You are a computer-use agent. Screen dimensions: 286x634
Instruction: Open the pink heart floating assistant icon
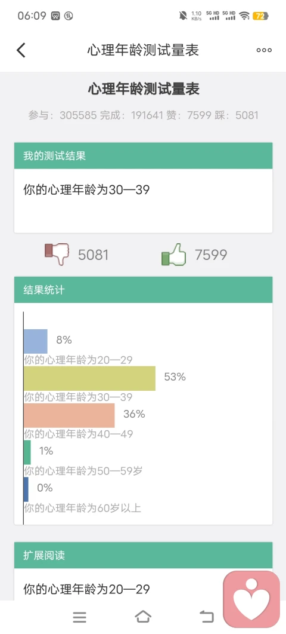(x=251, y=599)
